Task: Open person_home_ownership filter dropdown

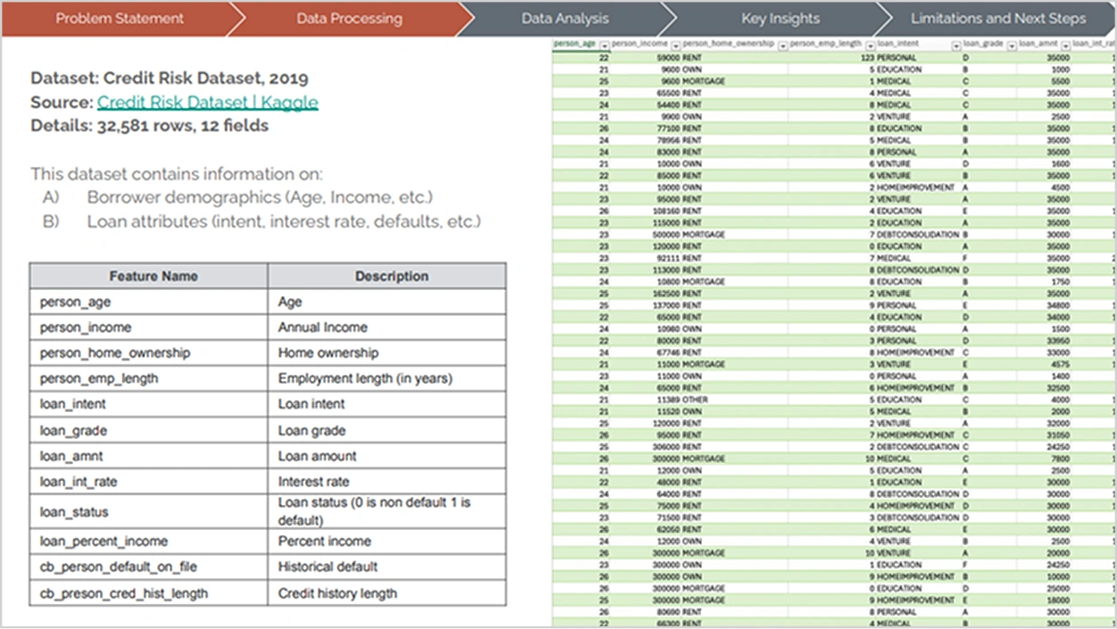Action: [x=782, y=45]
